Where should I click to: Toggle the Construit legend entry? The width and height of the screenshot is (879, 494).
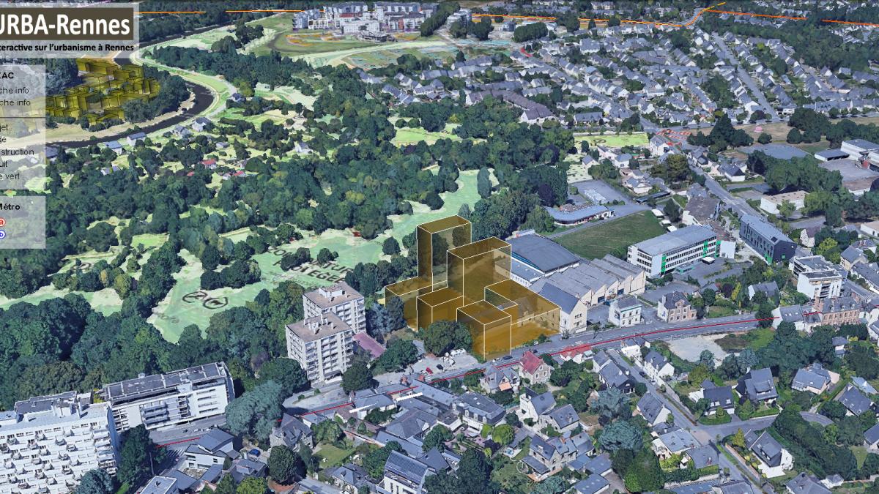click(4, 164)
